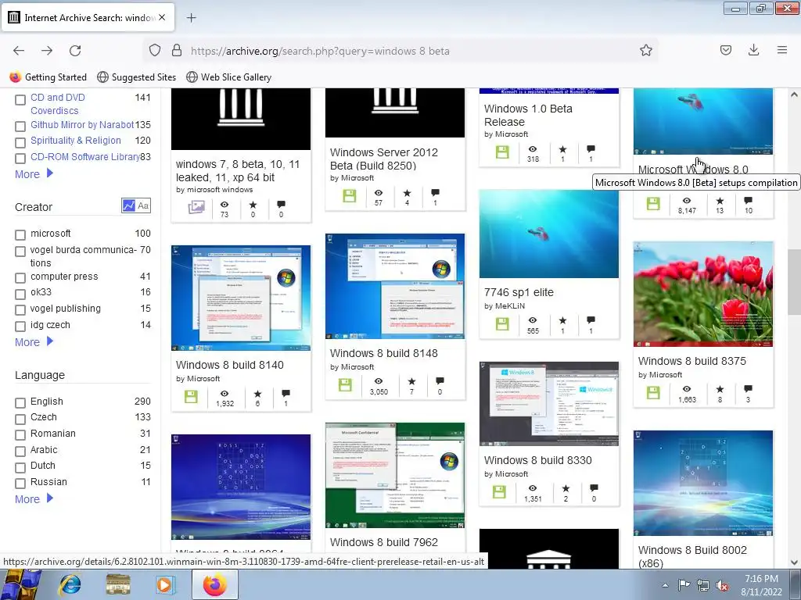Click the volume icon in system tray

coord(722,585)
